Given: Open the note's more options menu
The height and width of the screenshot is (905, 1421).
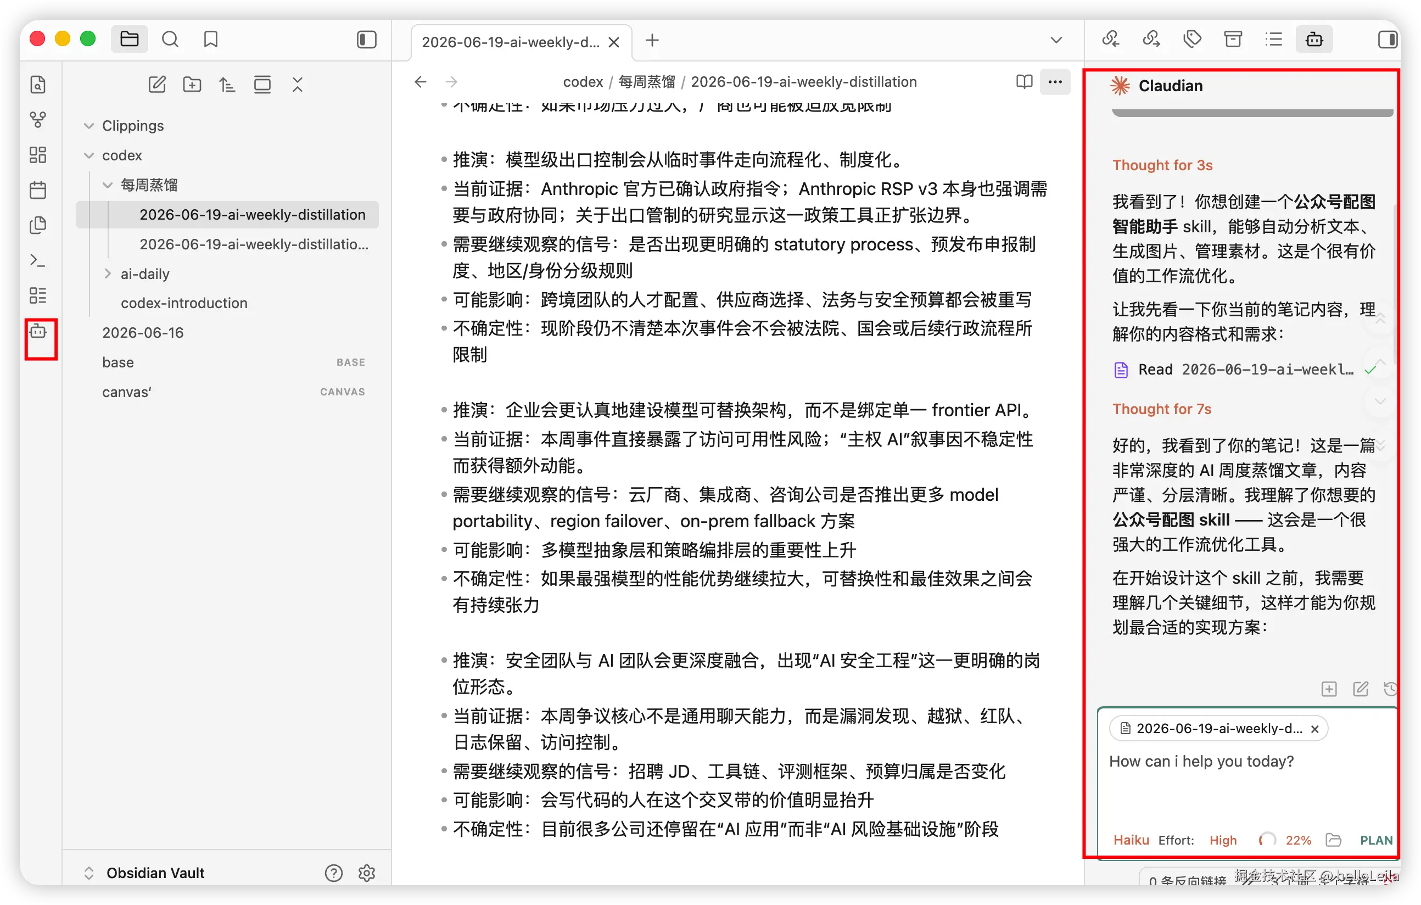Looking at the screenshot, I should click(x=1055, y=81).
